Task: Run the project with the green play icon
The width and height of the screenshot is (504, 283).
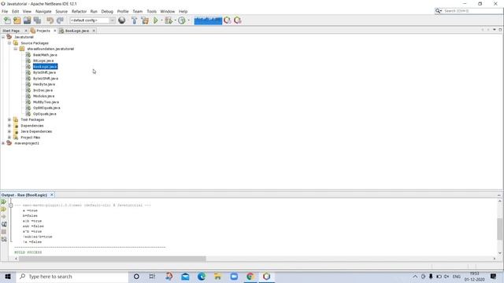Action: pos(156,20)
